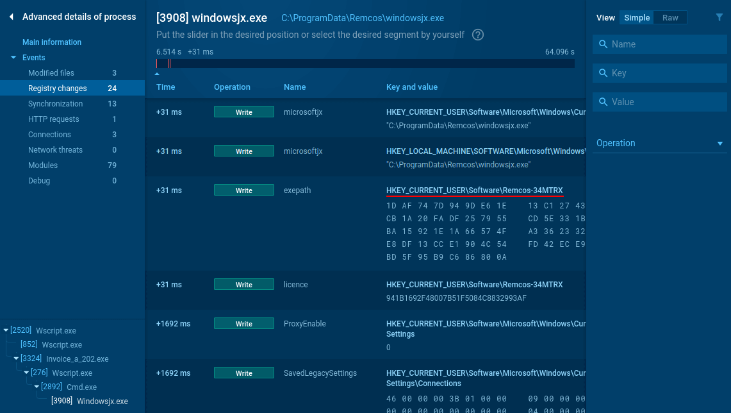731x413 pixels.
Task: Click the windowsjx.exe file path link
Action: [x=362, y=18]
